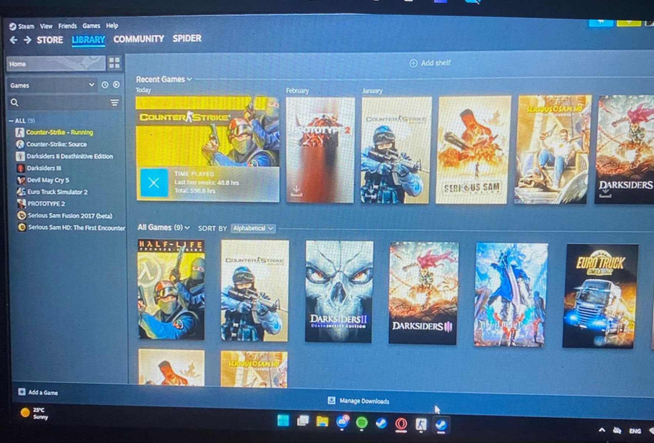The image size is (654, 443).
Task: Click the Windows Start button
Action: pyautogui.click(x=283, y=420)
